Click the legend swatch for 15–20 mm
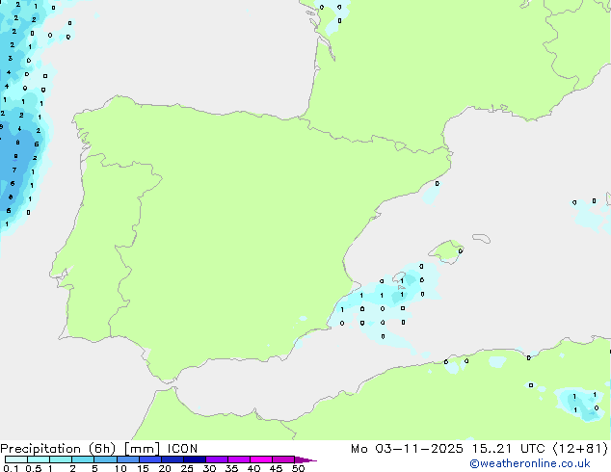611x472 pixels. click(150, 459)
